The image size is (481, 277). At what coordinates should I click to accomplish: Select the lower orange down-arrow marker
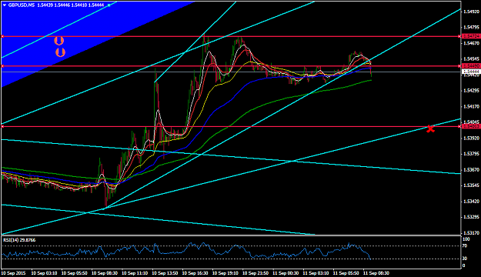tap(61, 52)
